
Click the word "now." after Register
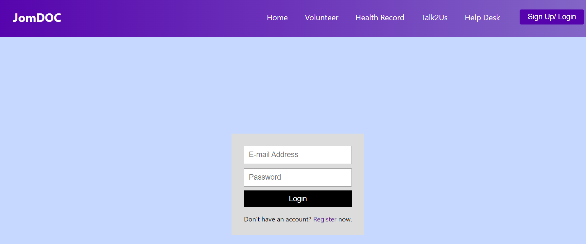pos(345,219)
